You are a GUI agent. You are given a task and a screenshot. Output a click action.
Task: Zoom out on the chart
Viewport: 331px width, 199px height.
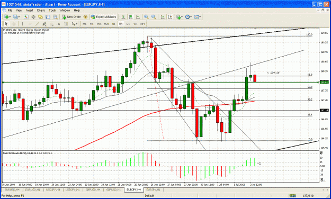coord(154,17)
